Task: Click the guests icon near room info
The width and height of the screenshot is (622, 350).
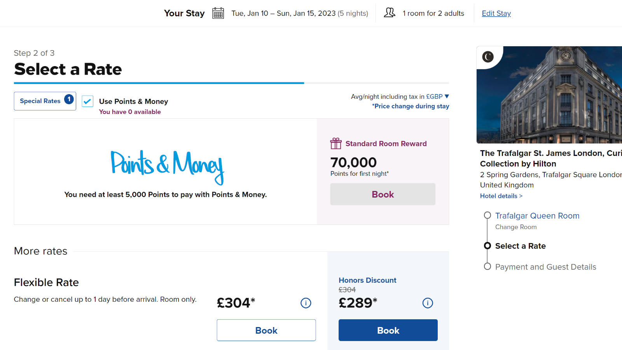Action: [x=390, y=13]
